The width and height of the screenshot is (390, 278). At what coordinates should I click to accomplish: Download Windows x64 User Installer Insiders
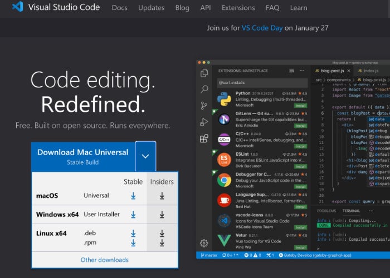162,215
